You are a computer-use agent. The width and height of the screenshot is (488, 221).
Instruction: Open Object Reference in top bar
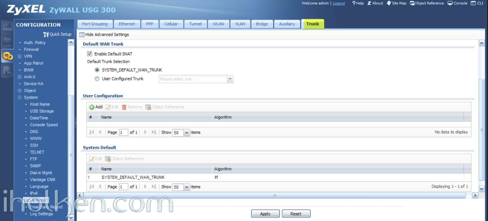(x=427, y=3)
